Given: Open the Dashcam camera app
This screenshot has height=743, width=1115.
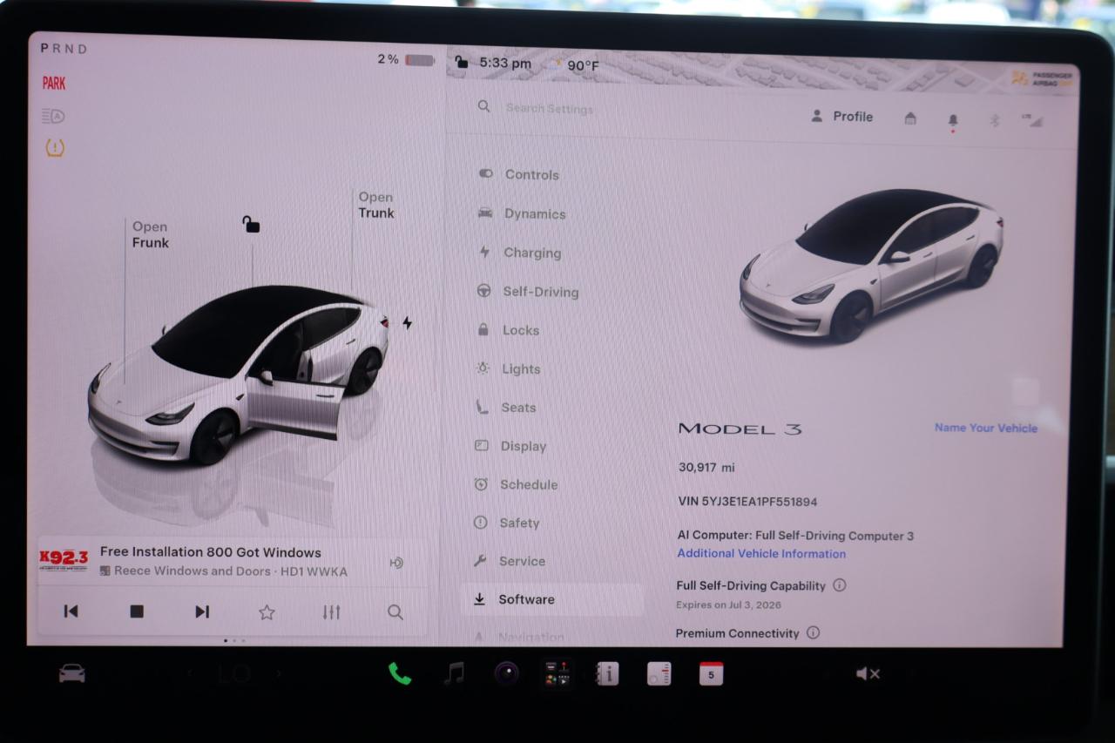Looking at the screenshot, I should pos(506,673).
